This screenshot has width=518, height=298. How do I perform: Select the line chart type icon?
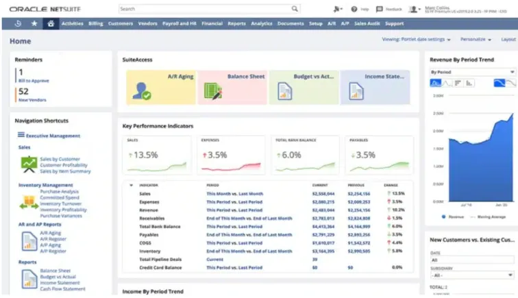click(x=447, y=83)
